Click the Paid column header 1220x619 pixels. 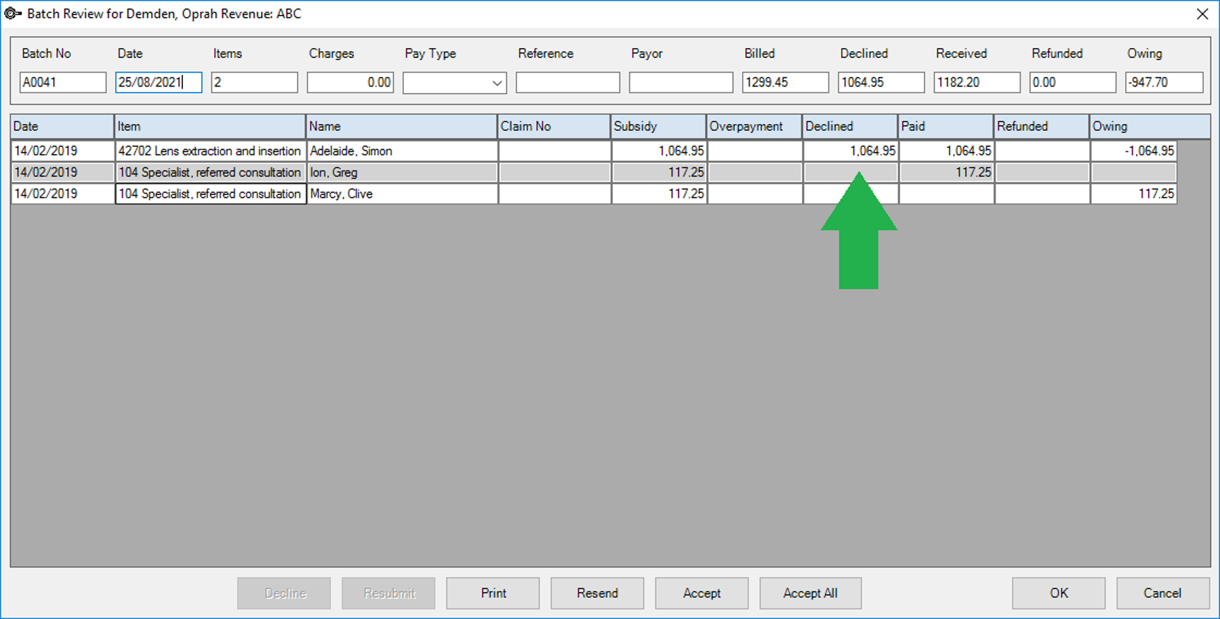click(946, 127)
